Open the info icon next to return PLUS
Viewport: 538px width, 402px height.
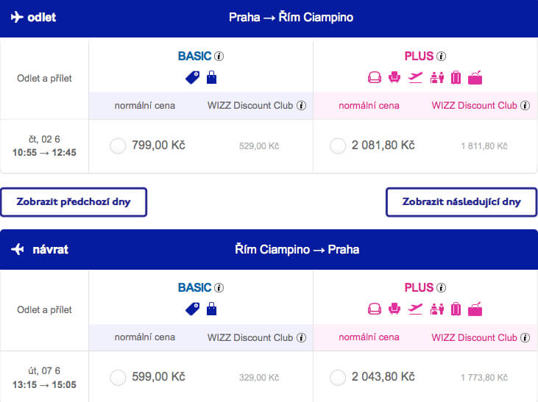pyautogui.click(x=442, y=288)
